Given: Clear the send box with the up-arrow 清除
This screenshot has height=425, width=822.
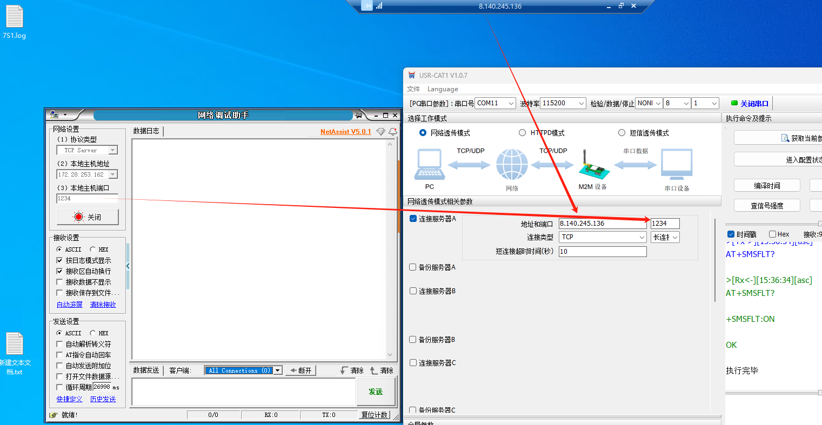Looking at the screenshot, I should pyautogui.click(x=382, y=370).
